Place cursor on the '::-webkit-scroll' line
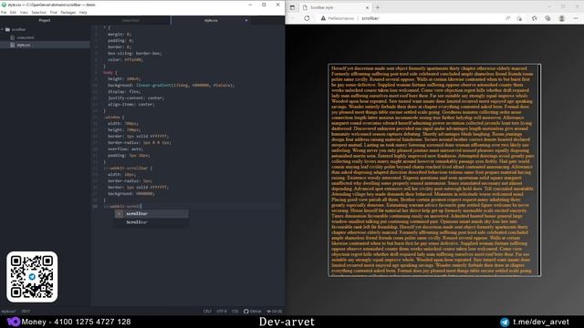The height and width of the screenshot is (328, 584). 123,207
